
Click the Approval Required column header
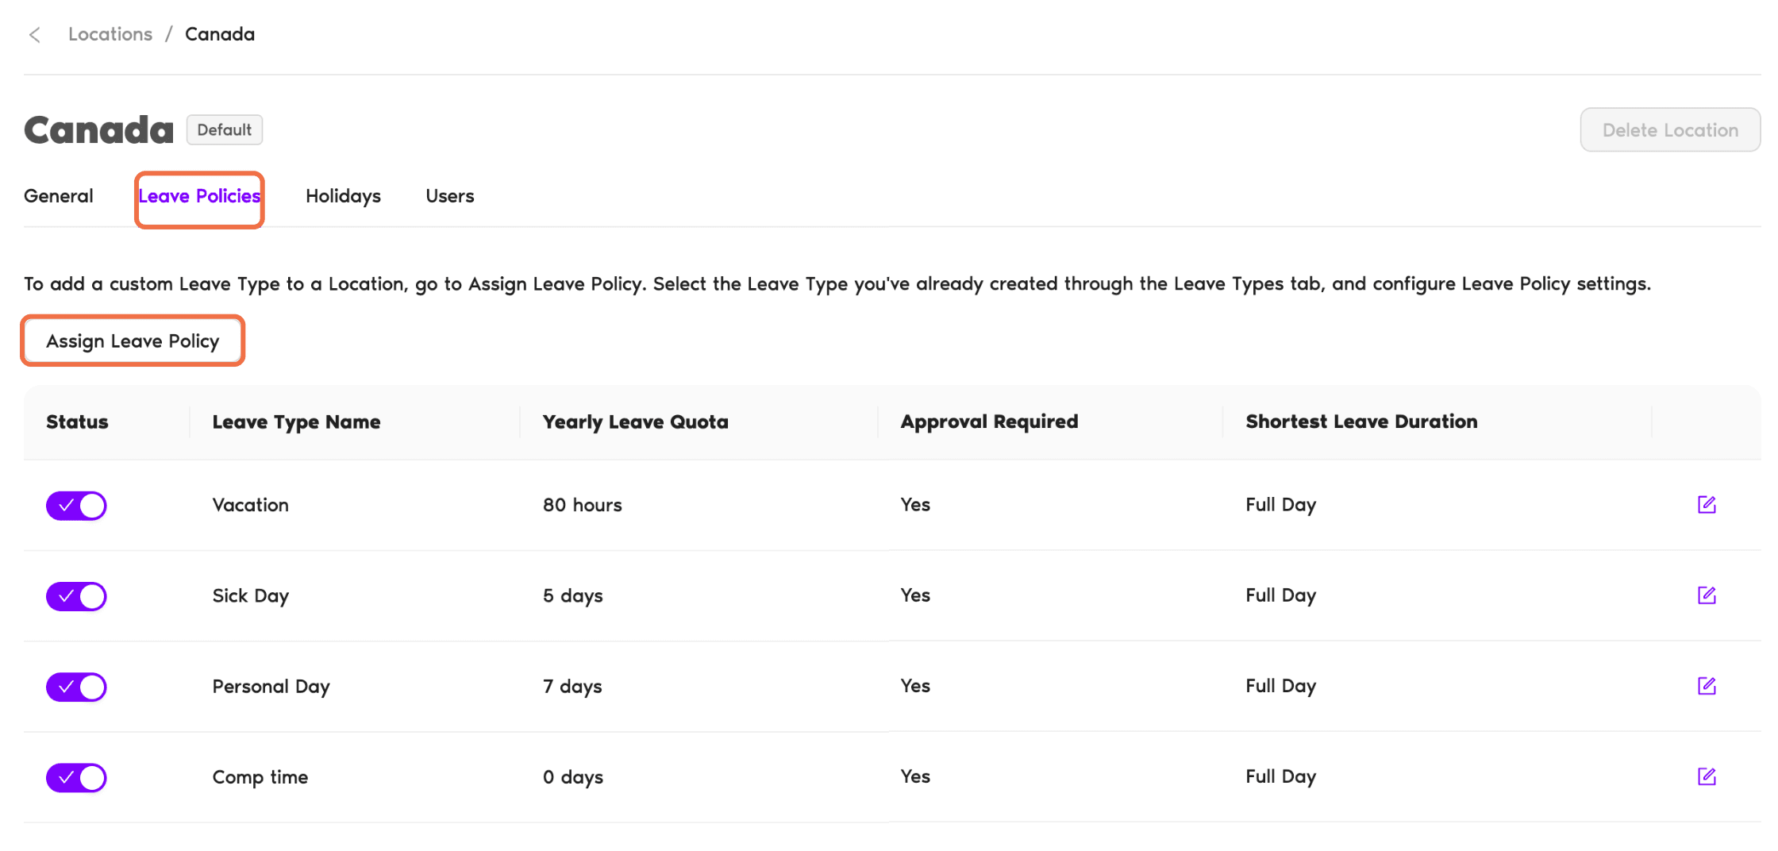click(x=989, y=422)
